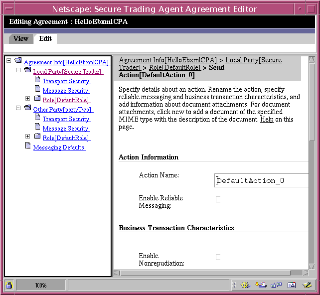Click the horizontal scrollbar thumb
Screen dimensions: 320x295
(x=205, y=273)
